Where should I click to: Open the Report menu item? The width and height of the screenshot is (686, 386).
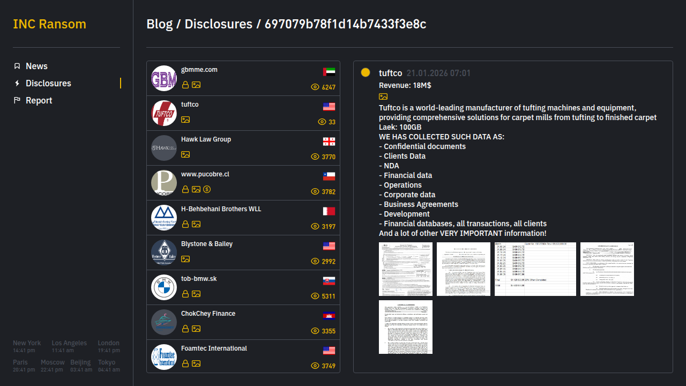(x=39, y=100)
